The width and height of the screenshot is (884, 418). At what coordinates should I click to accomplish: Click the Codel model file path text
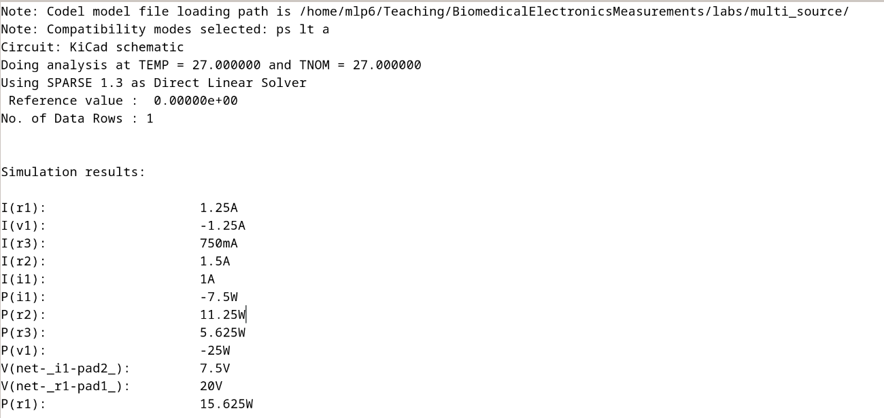(x=573, y=12)
